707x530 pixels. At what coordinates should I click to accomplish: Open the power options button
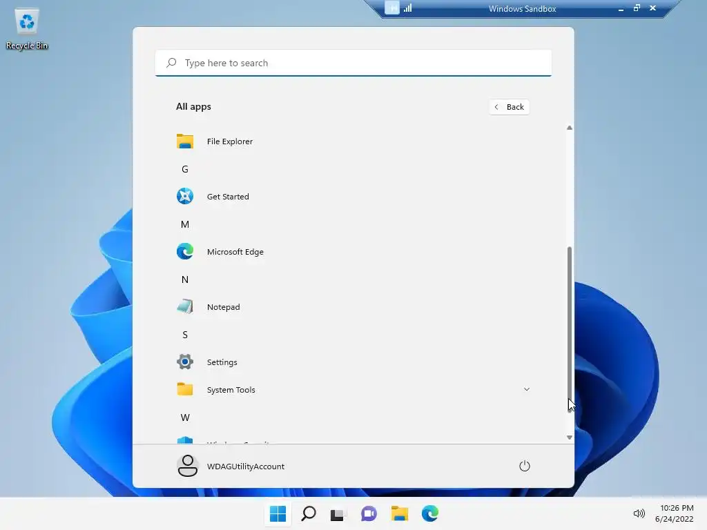(525, 466)
